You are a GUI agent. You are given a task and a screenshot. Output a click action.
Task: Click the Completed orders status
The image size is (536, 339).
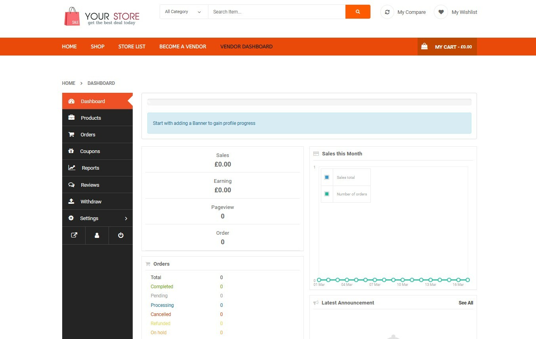tap(162, 287)
